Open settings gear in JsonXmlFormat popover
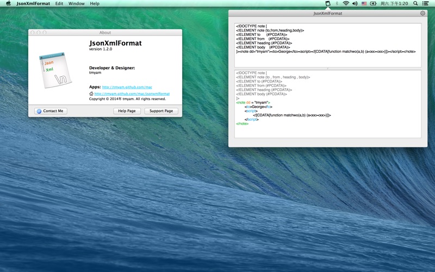This screenshot has height=272, width=435. click(422, 13)
